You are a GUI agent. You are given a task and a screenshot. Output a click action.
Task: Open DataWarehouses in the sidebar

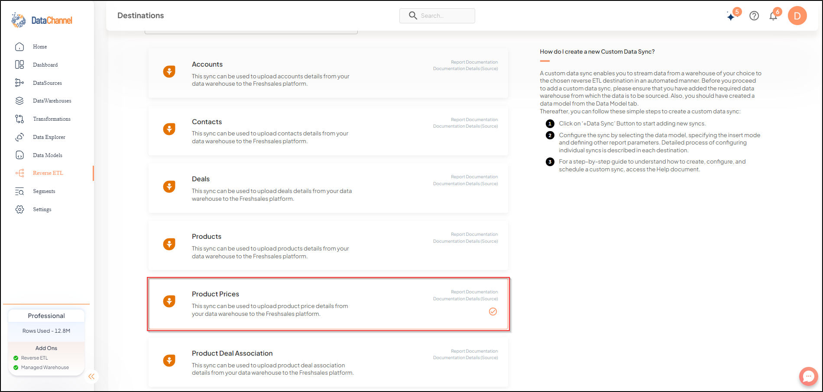pos(52,101)
